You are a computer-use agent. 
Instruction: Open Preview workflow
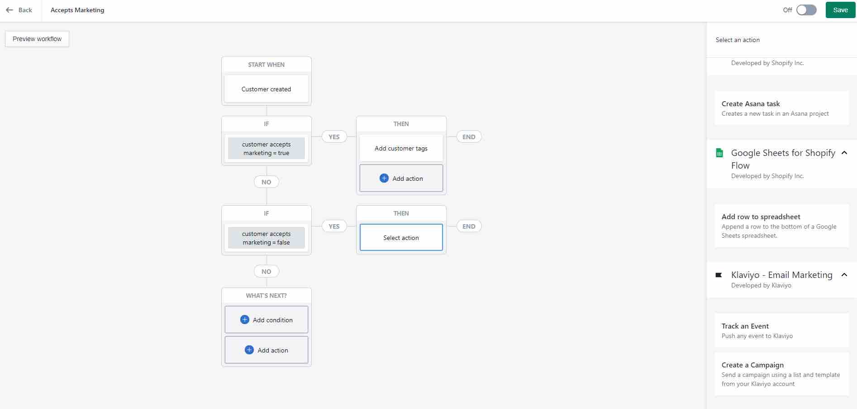tap(37, 39)
